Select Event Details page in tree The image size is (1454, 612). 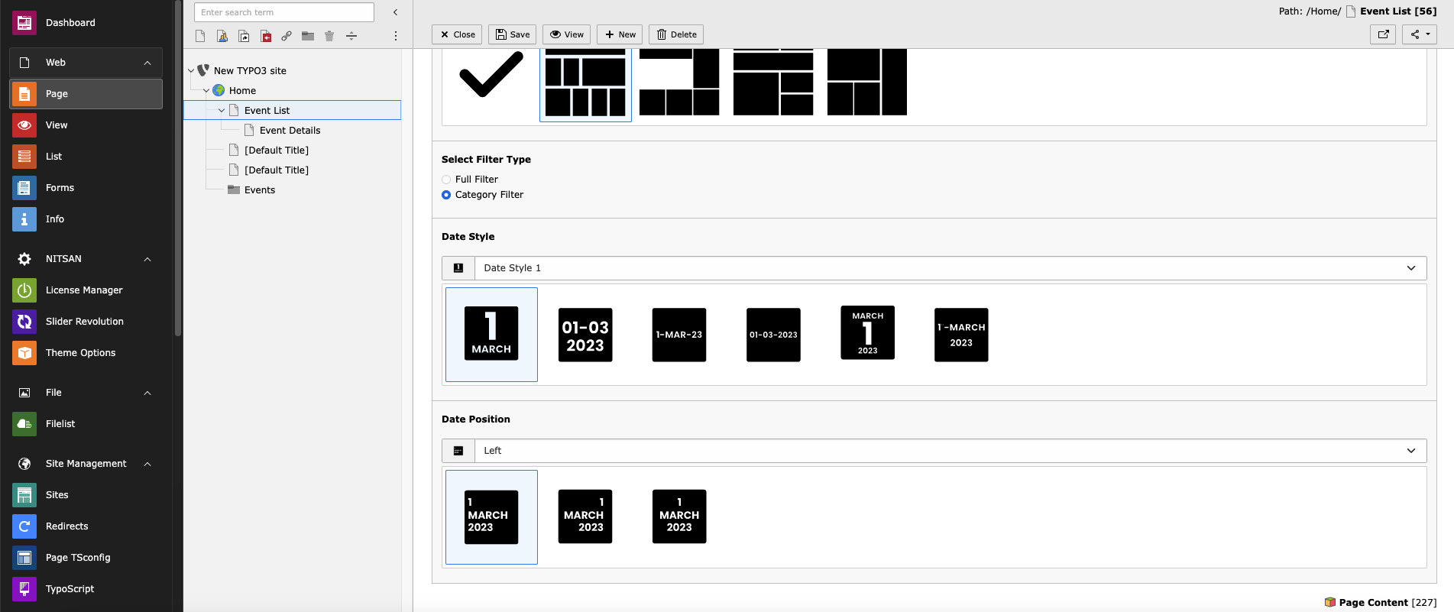290,131
